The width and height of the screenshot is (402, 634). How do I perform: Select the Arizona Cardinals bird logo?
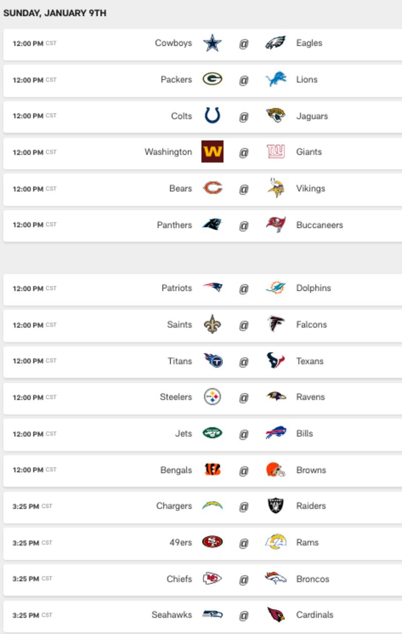[276, 614]
